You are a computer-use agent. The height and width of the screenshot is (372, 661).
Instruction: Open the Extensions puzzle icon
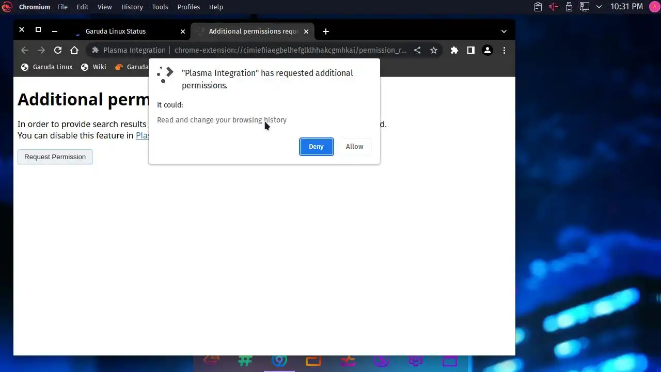(454, 50)
